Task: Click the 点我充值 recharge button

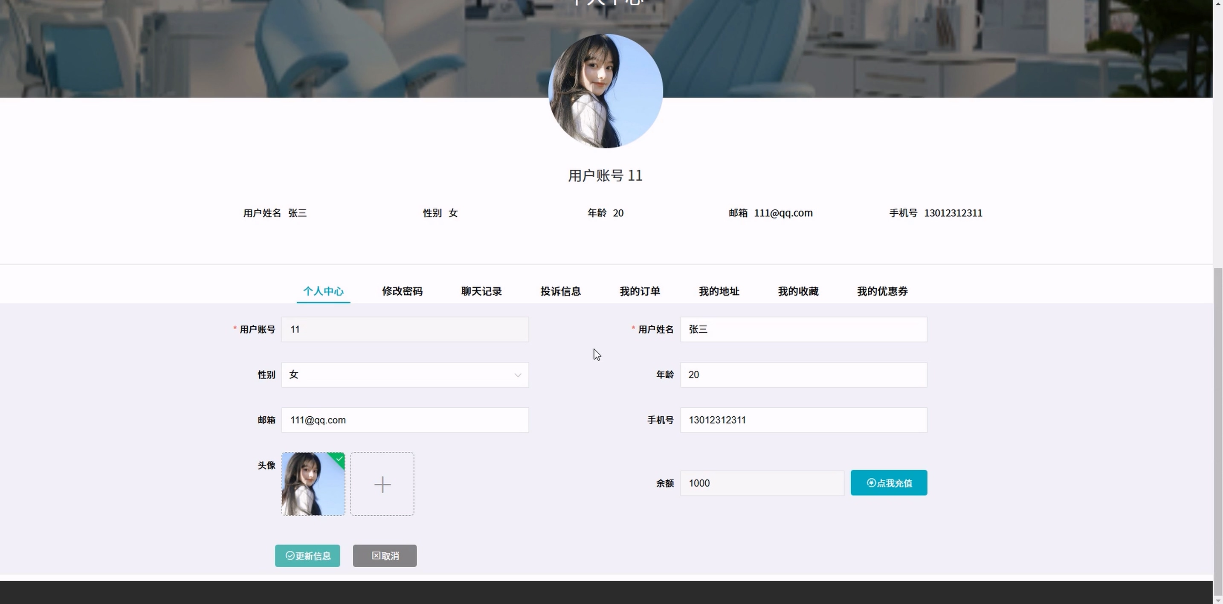Action: (889, 483)
